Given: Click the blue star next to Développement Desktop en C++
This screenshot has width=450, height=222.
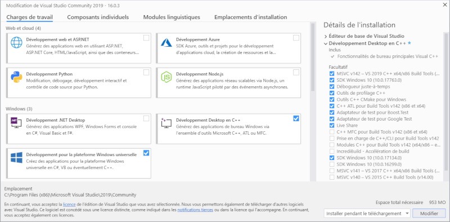Looking at the screenshot, I should [409, 43].
